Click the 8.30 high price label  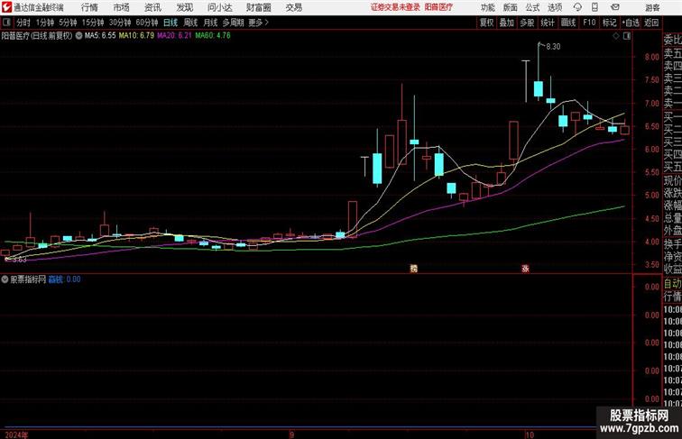[553, 47]
